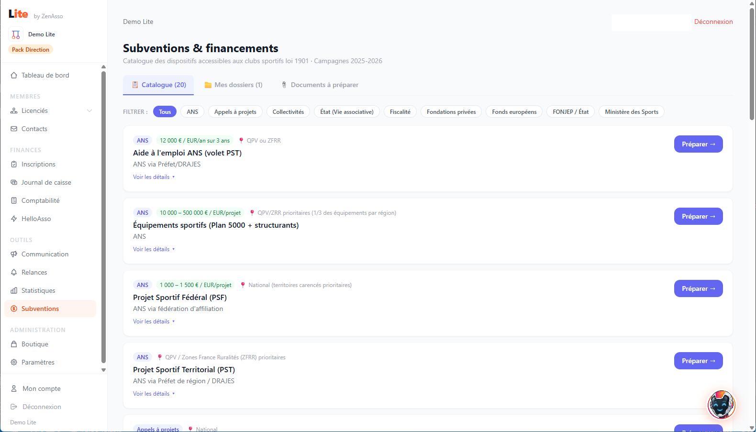Click the Relances bell icon

pyautogui.click(x=14, y=272)
